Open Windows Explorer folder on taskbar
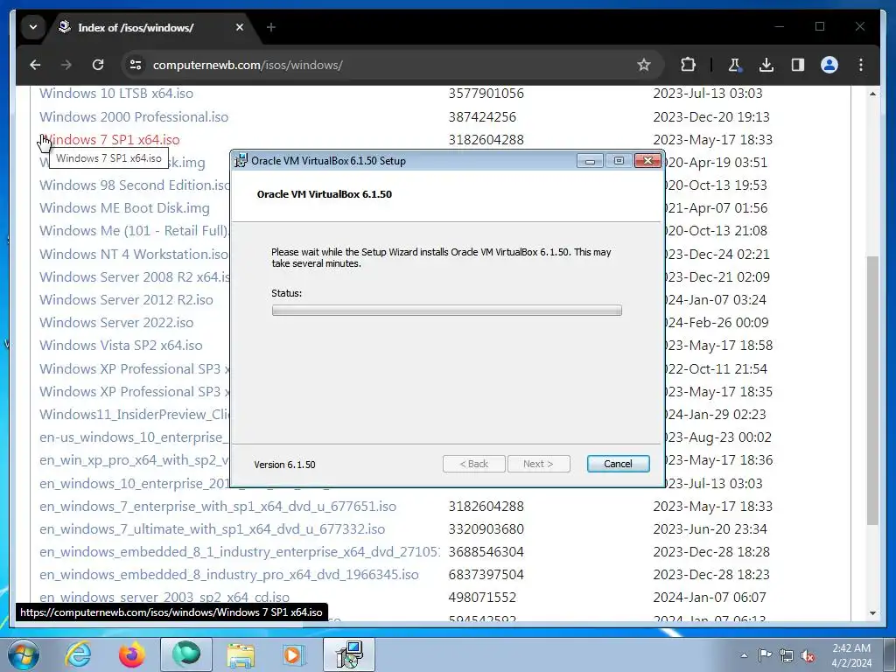This screenshot has width=896, height=672. pos(241,654)
